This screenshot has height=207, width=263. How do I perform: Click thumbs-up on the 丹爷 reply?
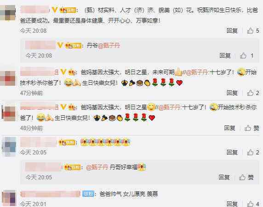[x=243, y=55]
